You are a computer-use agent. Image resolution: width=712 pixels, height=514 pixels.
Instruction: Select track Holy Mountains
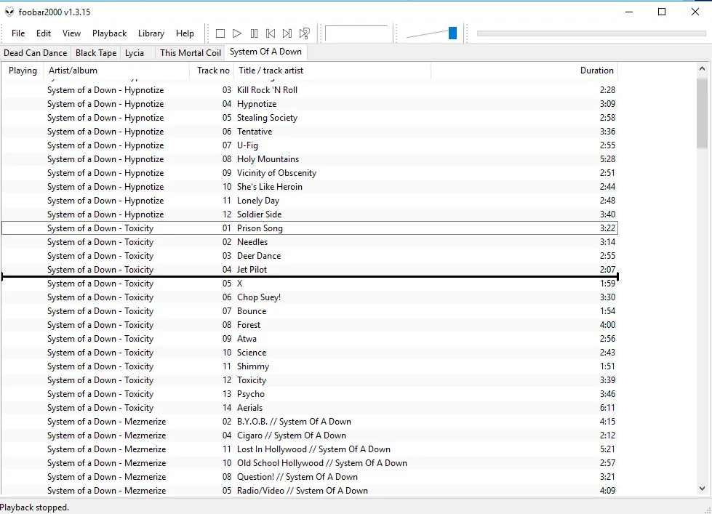pyautogui.click(x=310, y=159)
